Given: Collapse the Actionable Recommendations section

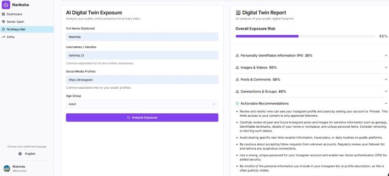Looking at the screenshot, I should [311, 103].
